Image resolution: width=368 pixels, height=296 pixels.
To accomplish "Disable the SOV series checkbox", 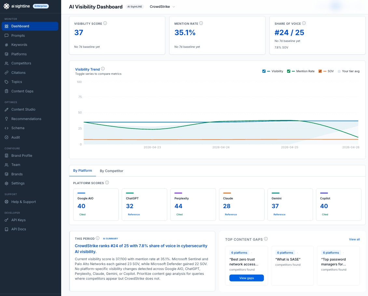I will click(x=320, y=71).
